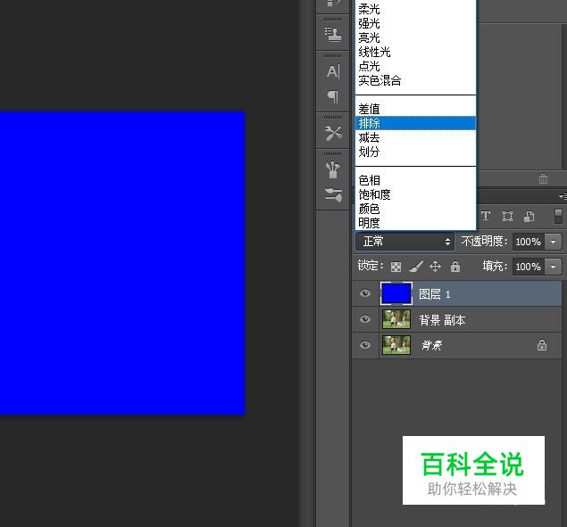This screenshot has height=527, width=567.
Task: Click the 图层 1 layer name
Action: pyautogui.click(x=435, y=294)
